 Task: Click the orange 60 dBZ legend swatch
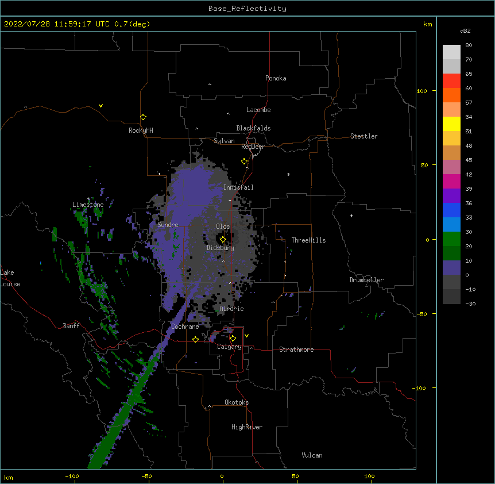(x=451, y=95)
